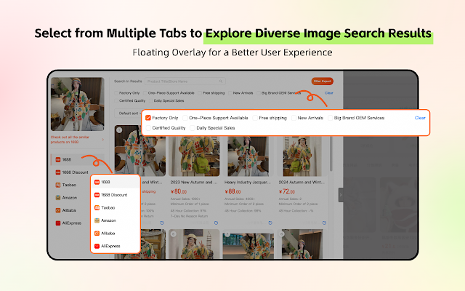The image size is (465, 291).
Task: Tick Certified Quality in the highlighted filter panel
Action: click(x=148, y=128)
